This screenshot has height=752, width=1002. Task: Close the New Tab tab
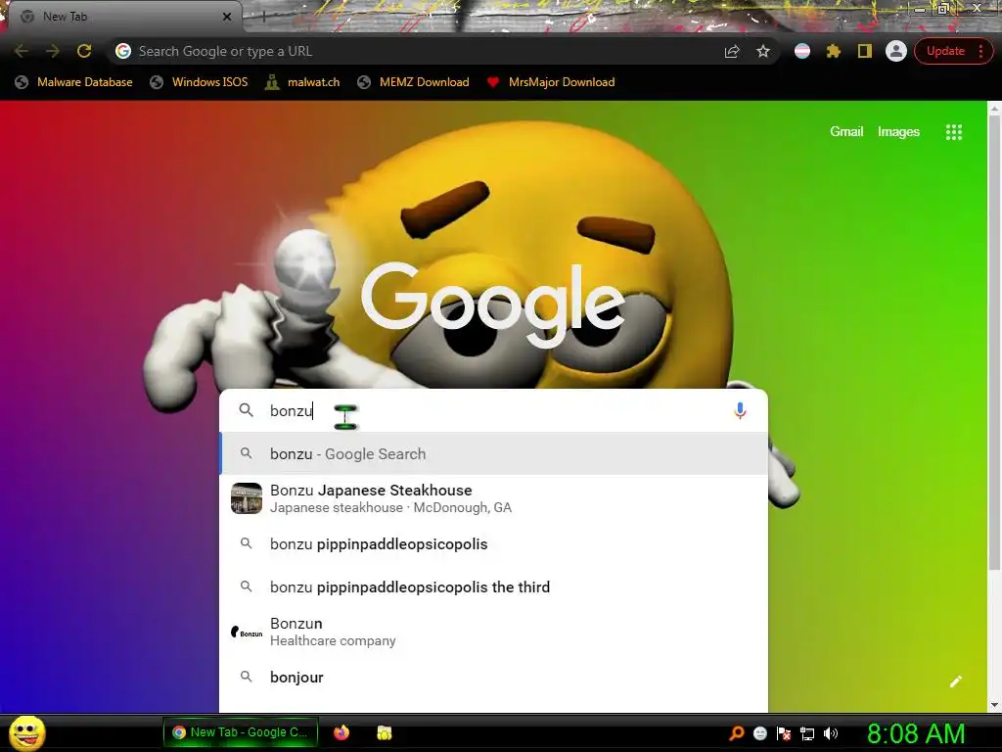pyautogui.click(x=226, y=17)
